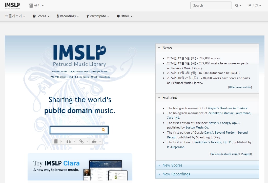Click the Suggest link
Image resolution: width=268 pixels, height=183 pixels.
click(247, 154)
